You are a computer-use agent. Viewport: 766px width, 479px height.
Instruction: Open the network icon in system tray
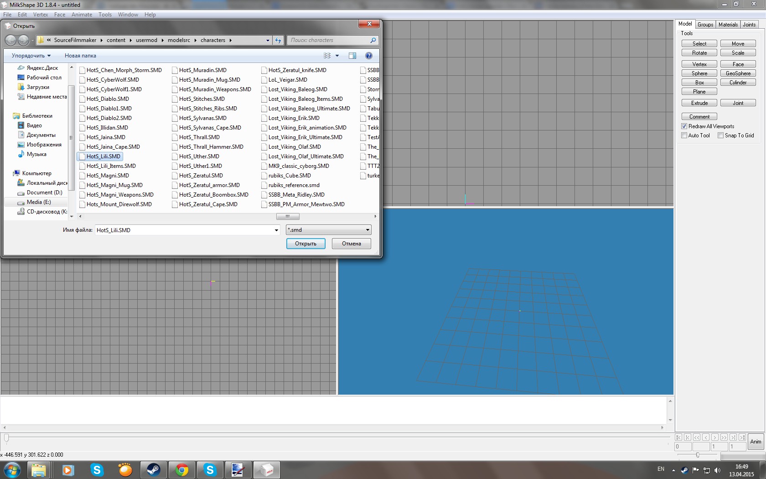coord(707,470)
